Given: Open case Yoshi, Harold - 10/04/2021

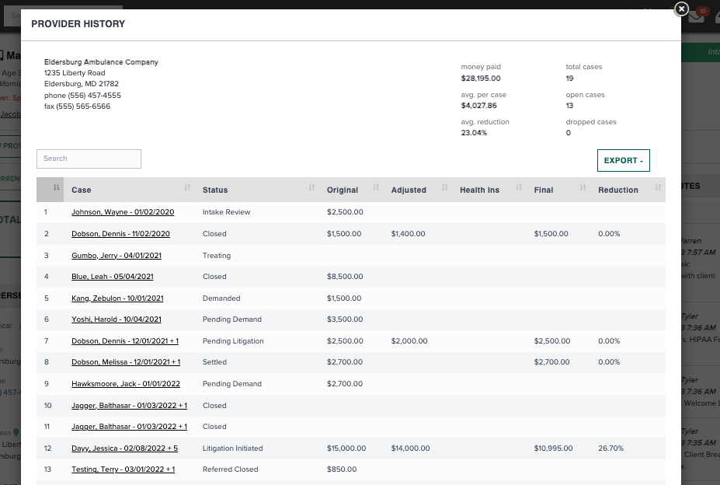Looking at the screenshot, I should 117,319.
